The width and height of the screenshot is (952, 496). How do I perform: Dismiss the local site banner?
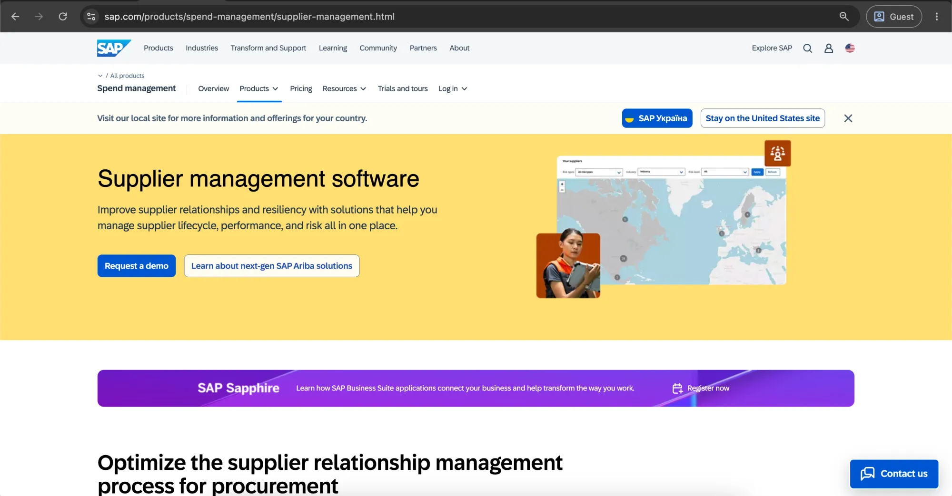click(x=848, y=118)
